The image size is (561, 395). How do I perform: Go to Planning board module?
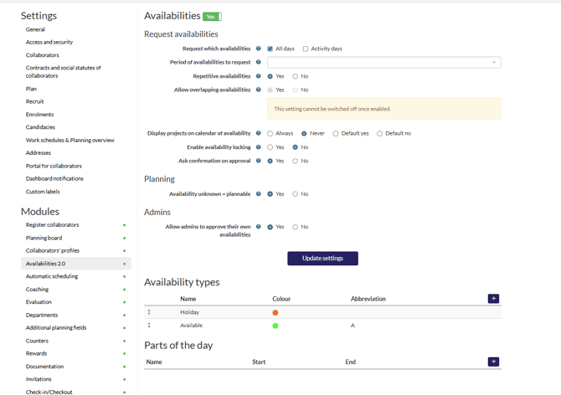44,238
